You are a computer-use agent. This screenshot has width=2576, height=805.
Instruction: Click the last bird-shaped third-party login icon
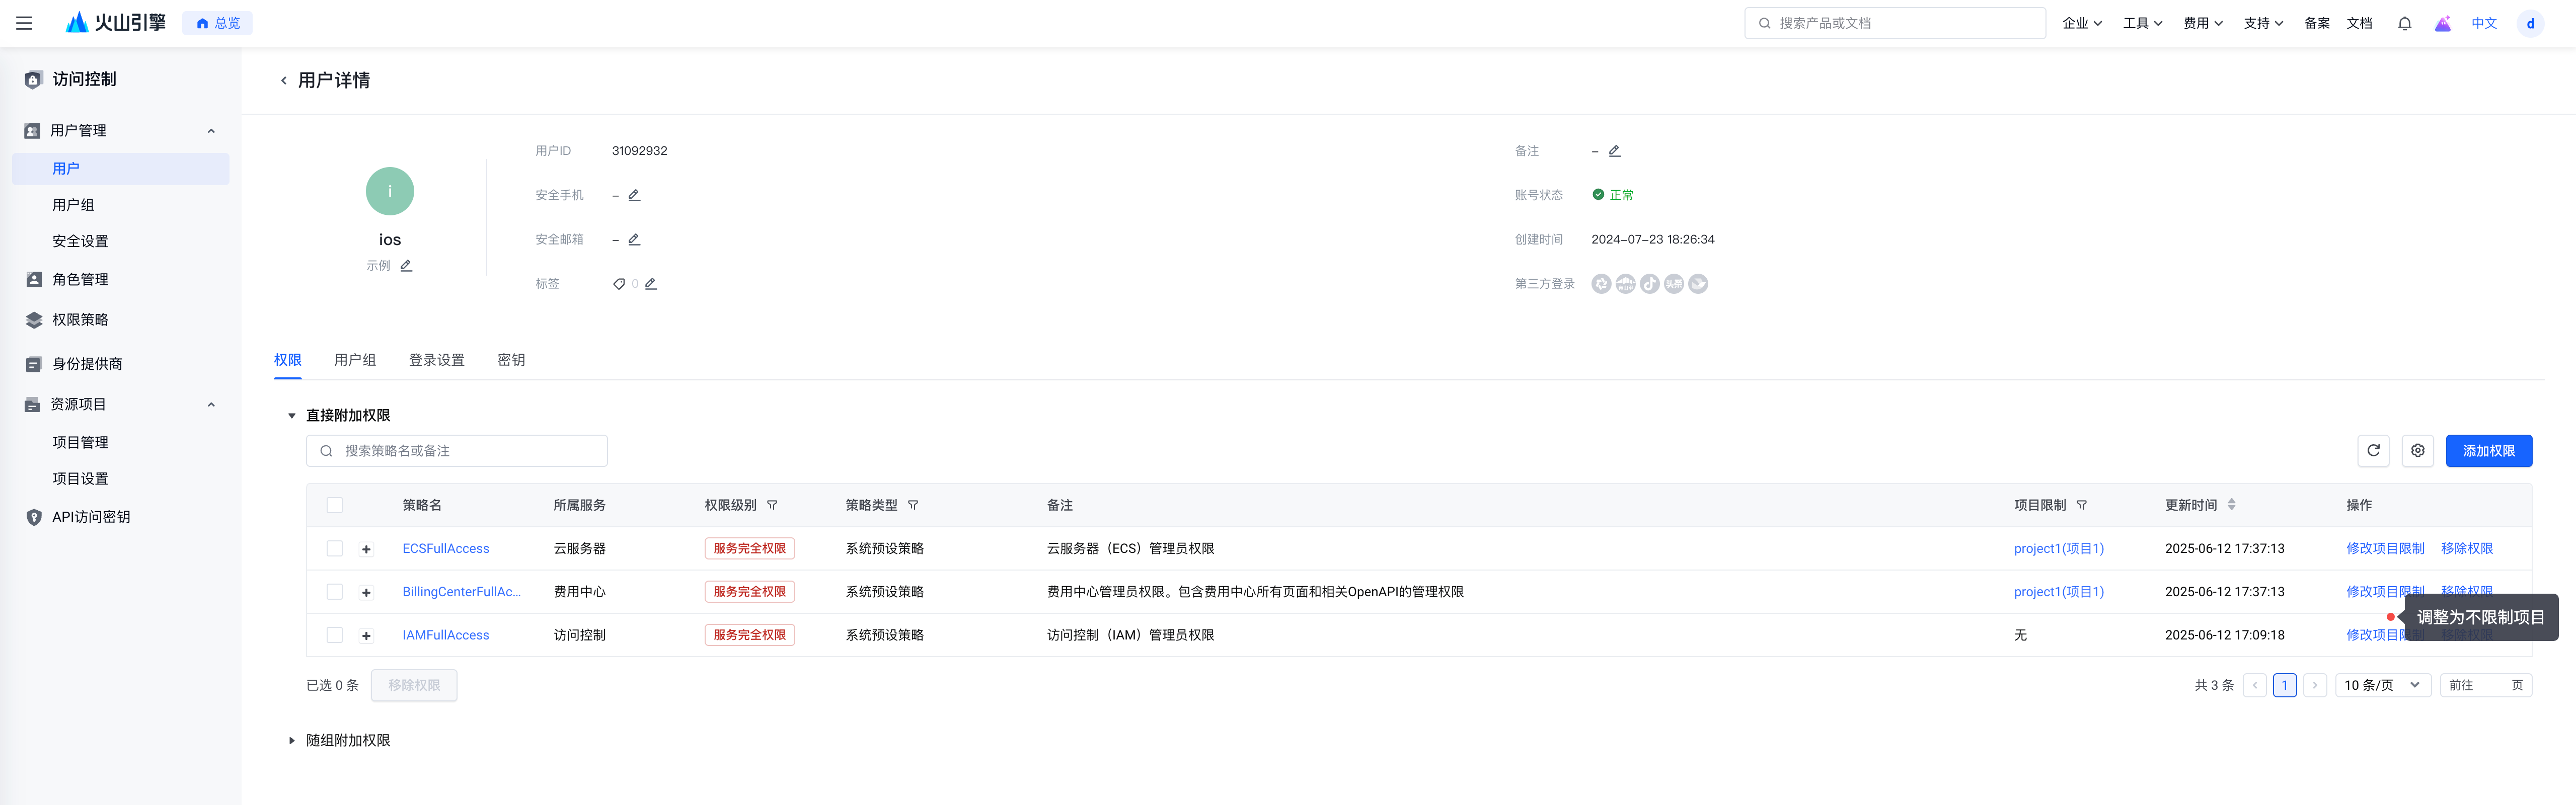pyautogui.click(x=1698, y=284)
